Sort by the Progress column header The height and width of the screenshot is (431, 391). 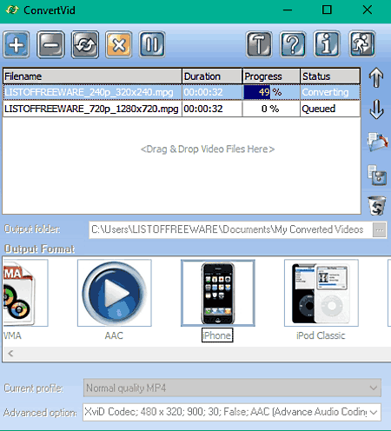(271, 76)
